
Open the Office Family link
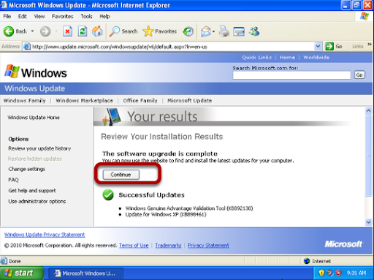(x=140, y=100)
